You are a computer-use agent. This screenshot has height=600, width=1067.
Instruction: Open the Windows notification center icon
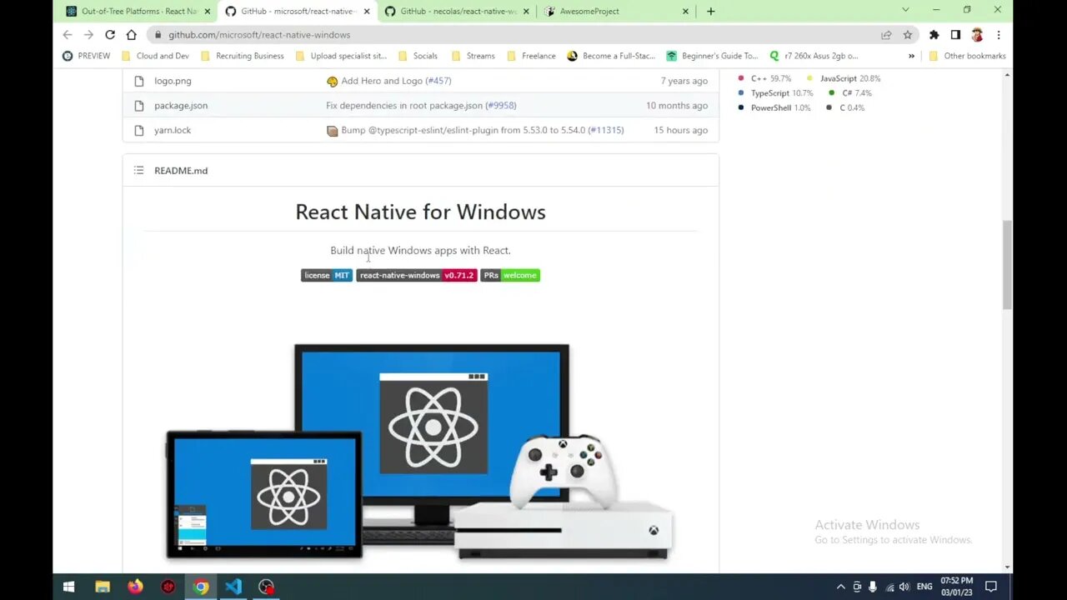tap(991, 587)
